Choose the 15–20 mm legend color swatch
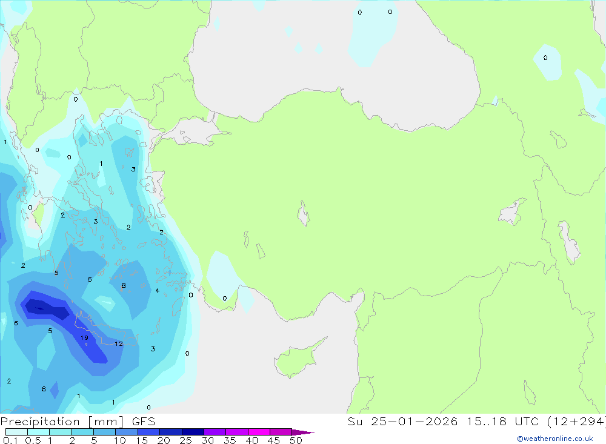Viewport: 606px width, 444px height. 148,432
